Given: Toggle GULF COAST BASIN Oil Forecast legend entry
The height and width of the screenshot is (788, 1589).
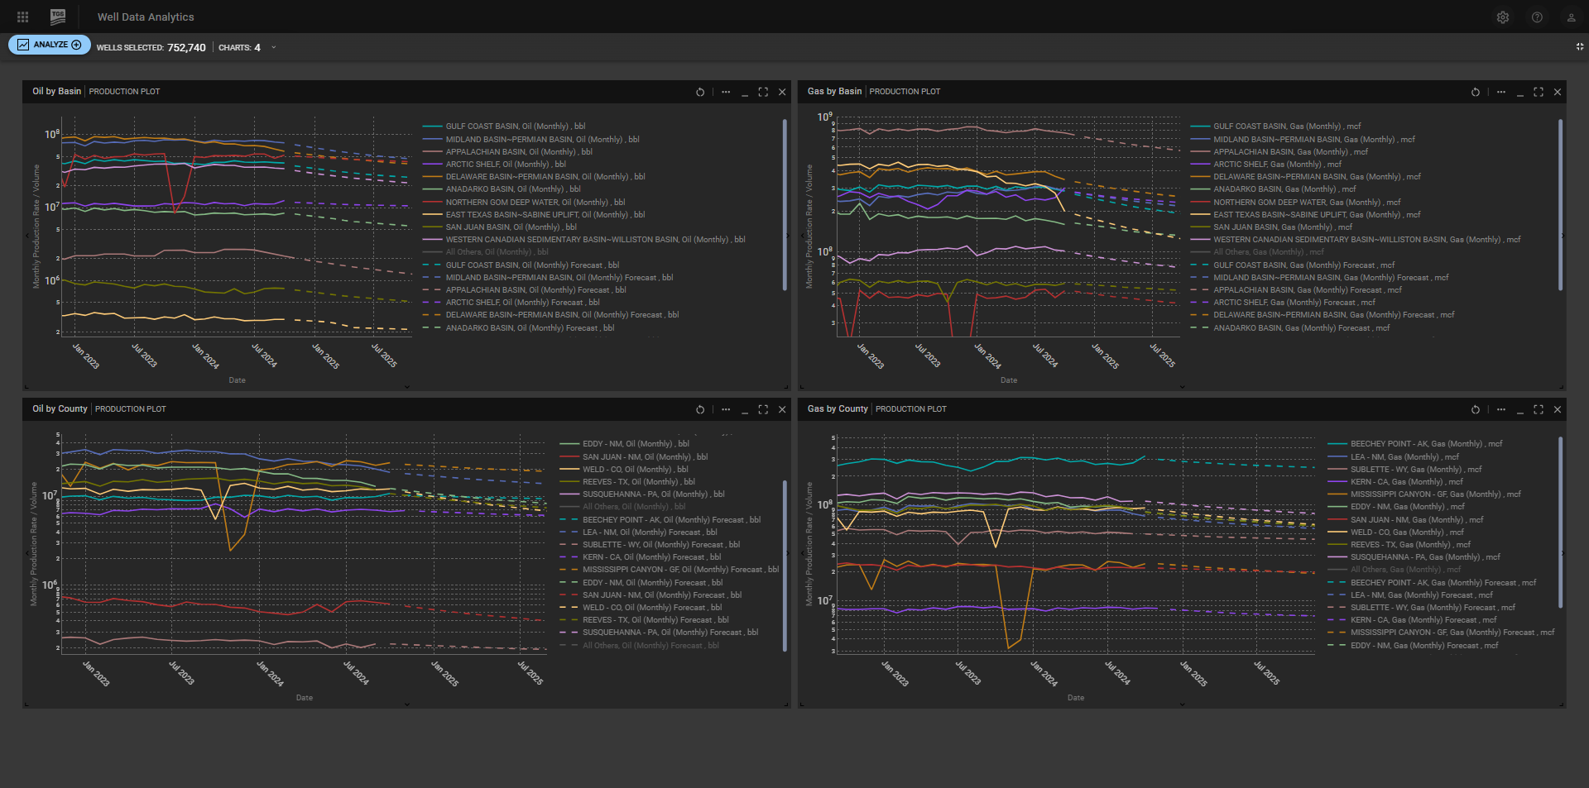Looking at the screenshot, I should click(x=521, y=265).
